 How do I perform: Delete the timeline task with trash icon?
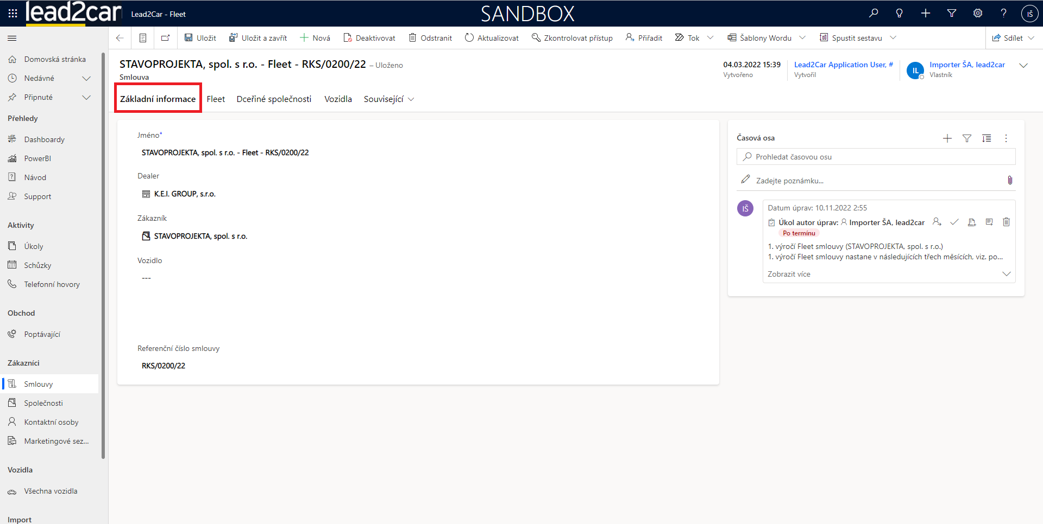pyautogui.click(x=1006, y=222)
